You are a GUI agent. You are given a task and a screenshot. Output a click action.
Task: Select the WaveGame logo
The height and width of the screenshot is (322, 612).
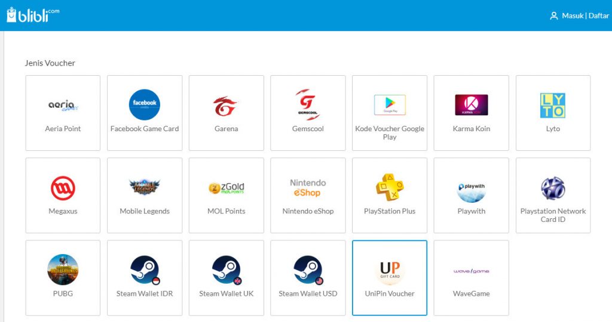click(x=471, y=271)
